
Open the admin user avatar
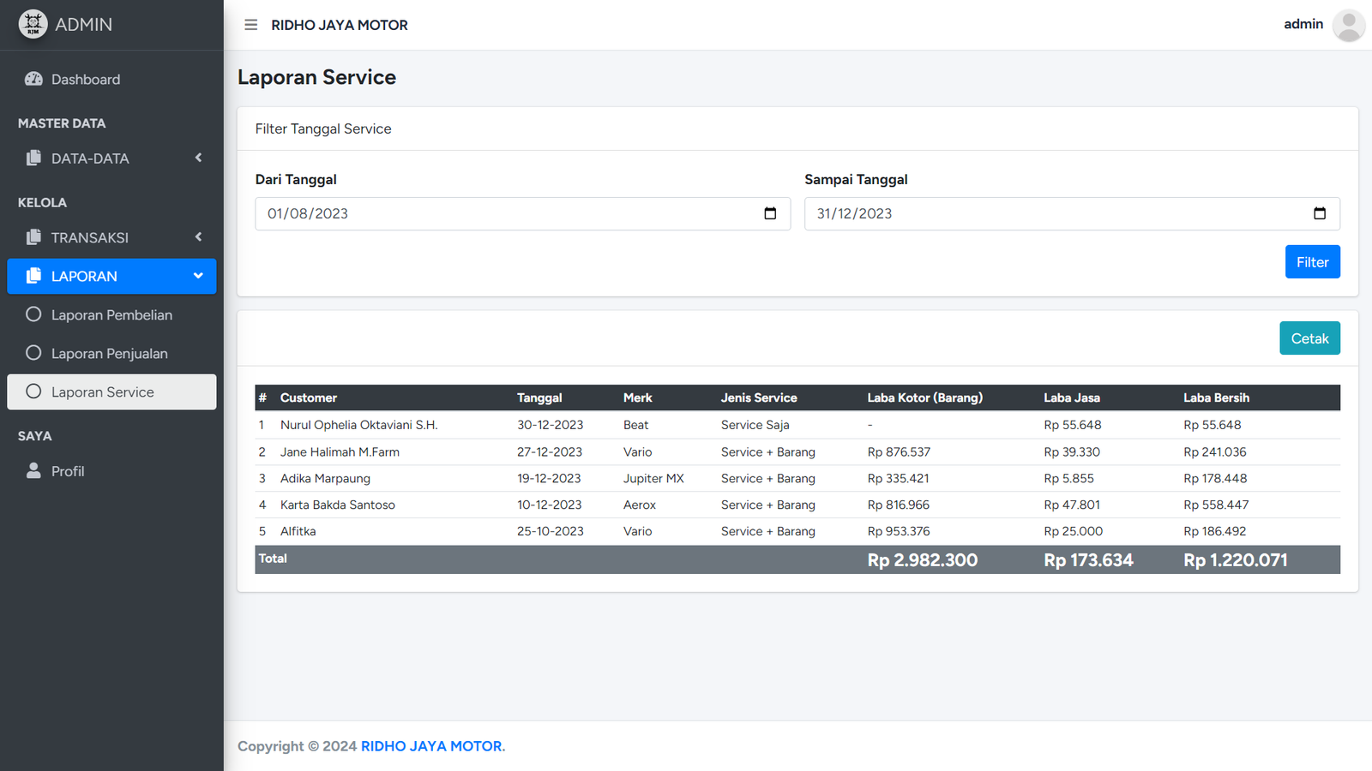point(1348,25)
